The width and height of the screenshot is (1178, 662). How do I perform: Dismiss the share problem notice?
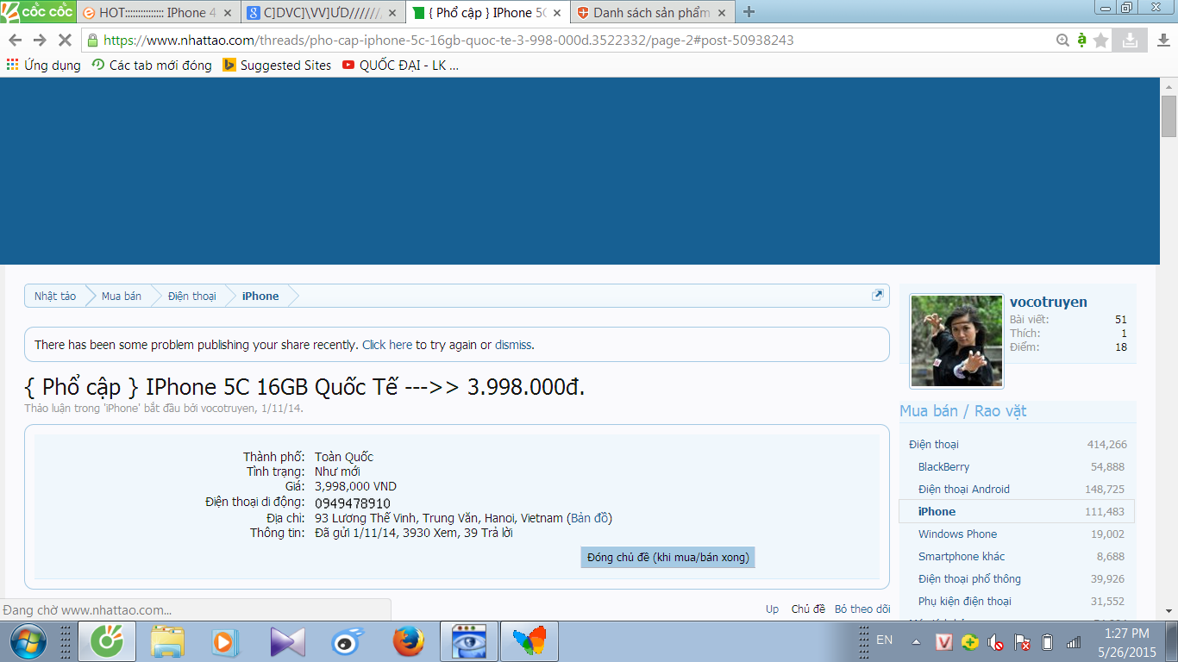[513, 345]
